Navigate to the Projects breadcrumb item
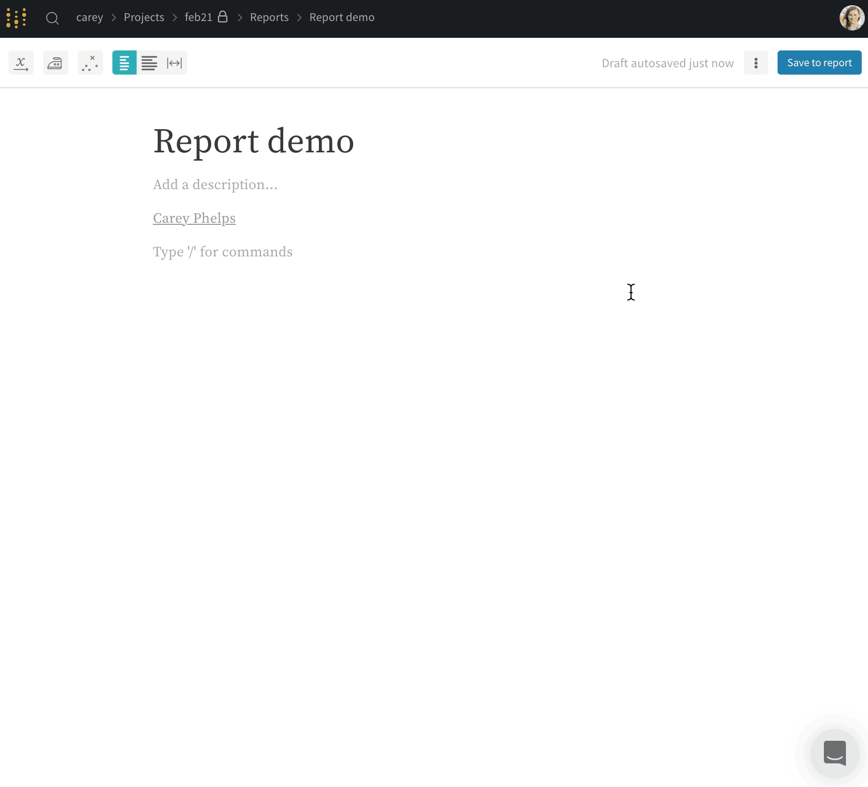 click(143, 17)
